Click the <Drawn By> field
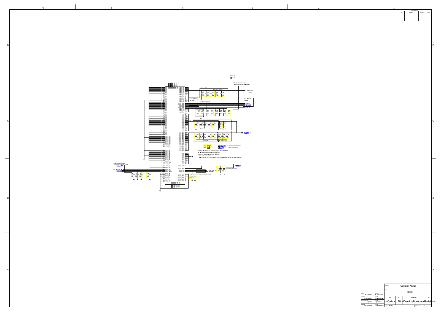Viewport: 441px width, 312px height. pyautogui.click(x=369, y=295)
